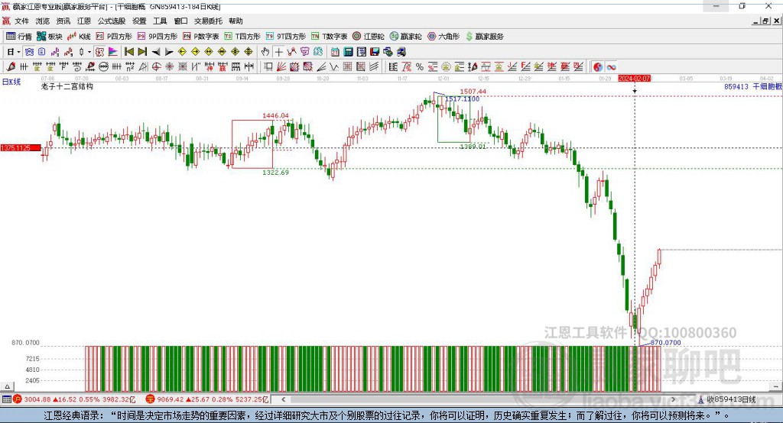Toggle the taiji yin-yang button
The image size is (783, 423).
(x=598, y=67)
